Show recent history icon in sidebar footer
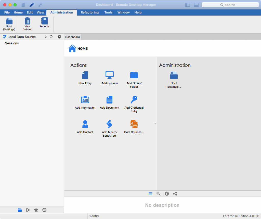 pos(44,210)
